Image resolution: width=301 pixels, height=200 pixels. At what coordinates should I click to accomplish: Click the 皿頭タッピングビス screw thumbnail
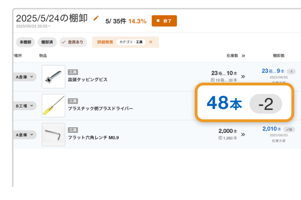pos(54,77)
